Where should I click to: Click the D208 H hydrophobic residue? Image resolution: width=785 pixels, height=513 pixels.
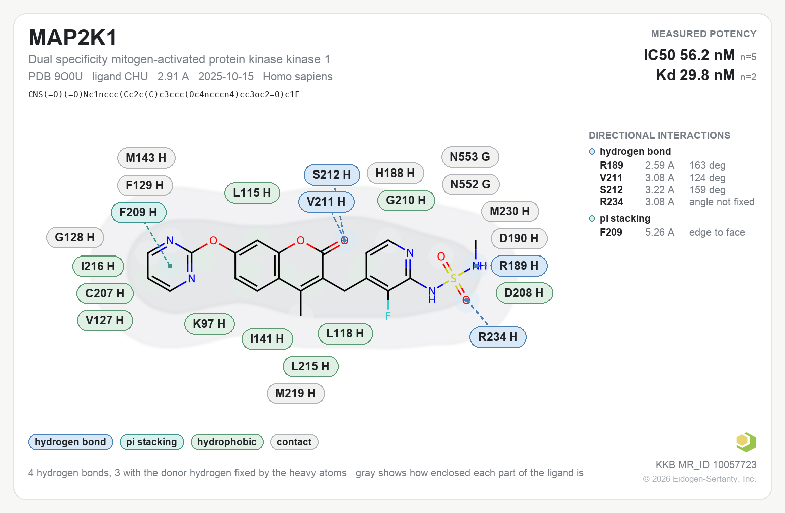(524, 293)
